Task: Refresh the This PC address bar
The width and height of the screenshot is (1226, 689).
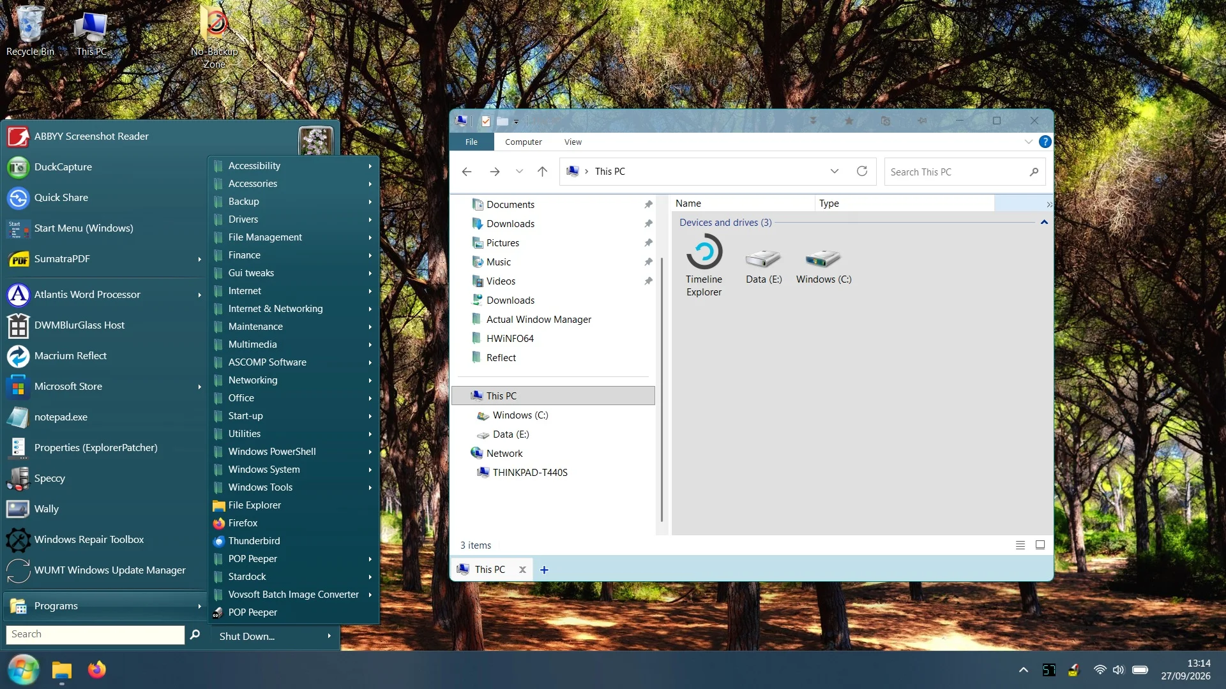Action: click(x=862, y=171)
